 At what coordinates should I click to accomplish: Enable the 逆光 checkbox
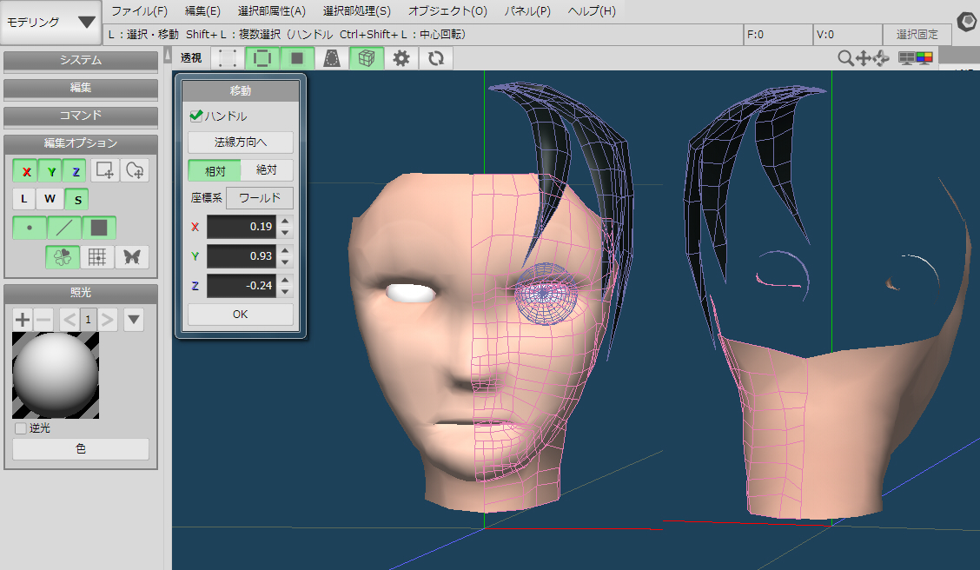21,428
